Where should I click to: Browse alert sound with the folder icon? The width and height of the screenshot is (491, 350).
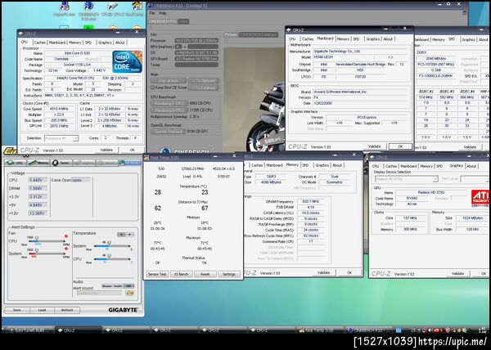coord(129,293)
